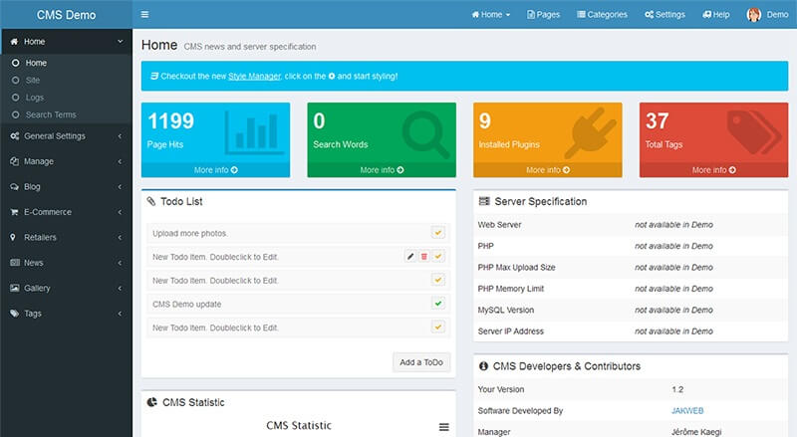
Task: Click the 'PHP Memory Limit' row label
Action: click(x=511, y=289)
